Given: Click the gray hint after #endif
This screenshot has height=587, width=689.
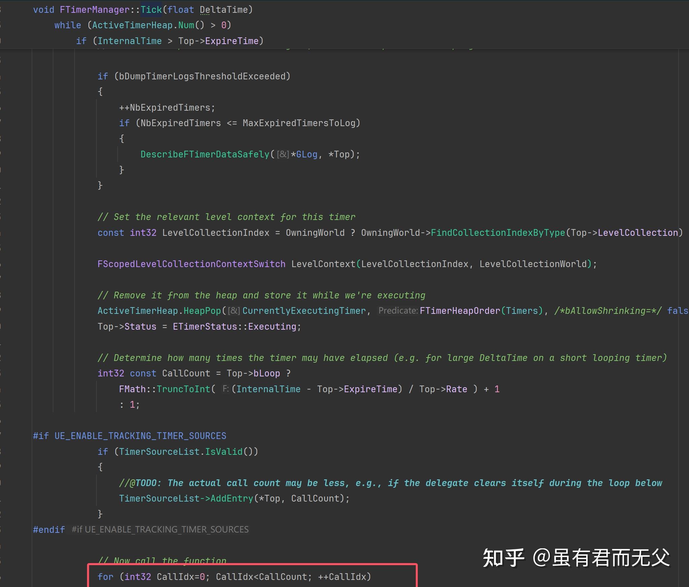Looking at the screenshot, I should pos(160,529).
